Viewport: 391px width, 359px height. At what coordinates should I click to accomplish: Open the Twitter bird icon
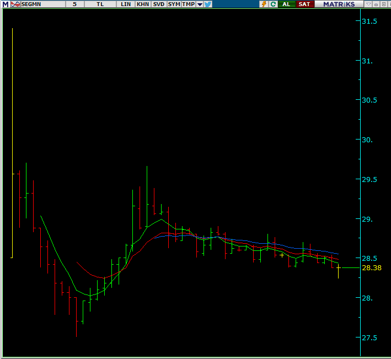pyautogui.click(x=208, y=4)
